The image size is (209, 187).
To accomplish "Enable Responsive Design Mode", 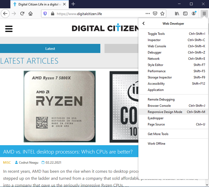I will pos(173,112).
